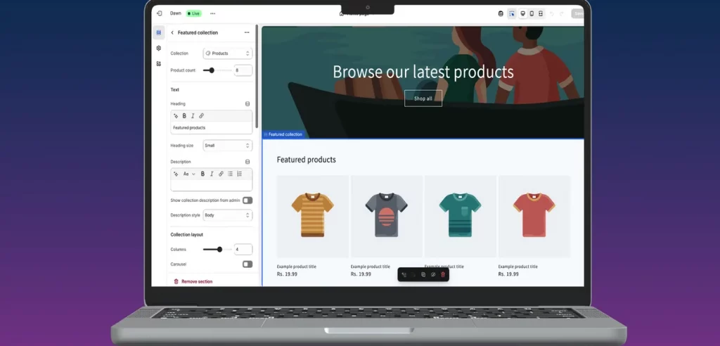Image resolution: width=720 pixels, height=346 pixels.
Task: Open the Sections panel in the sidebar
Action: (x=159, y=33)
